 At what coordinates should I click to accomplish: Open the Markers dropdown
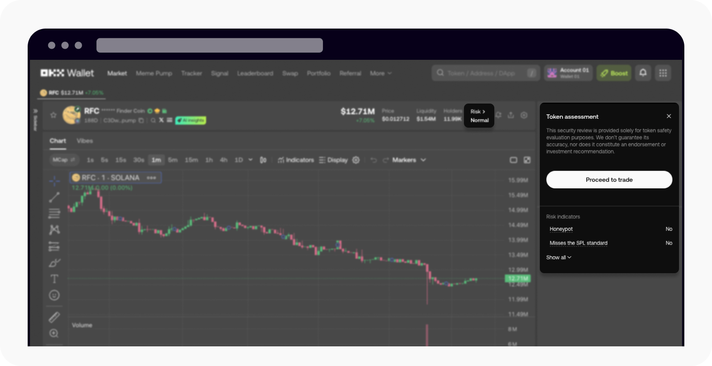pos(409,160)
